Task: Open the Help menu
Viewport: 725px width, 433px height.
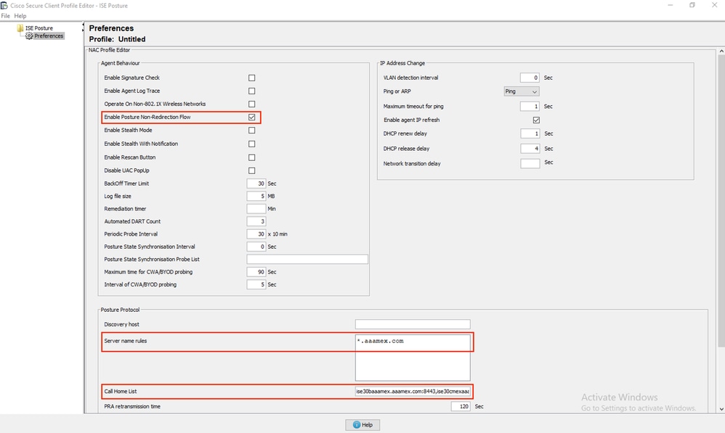Action: pyautogui.click(x=20, y=15)
